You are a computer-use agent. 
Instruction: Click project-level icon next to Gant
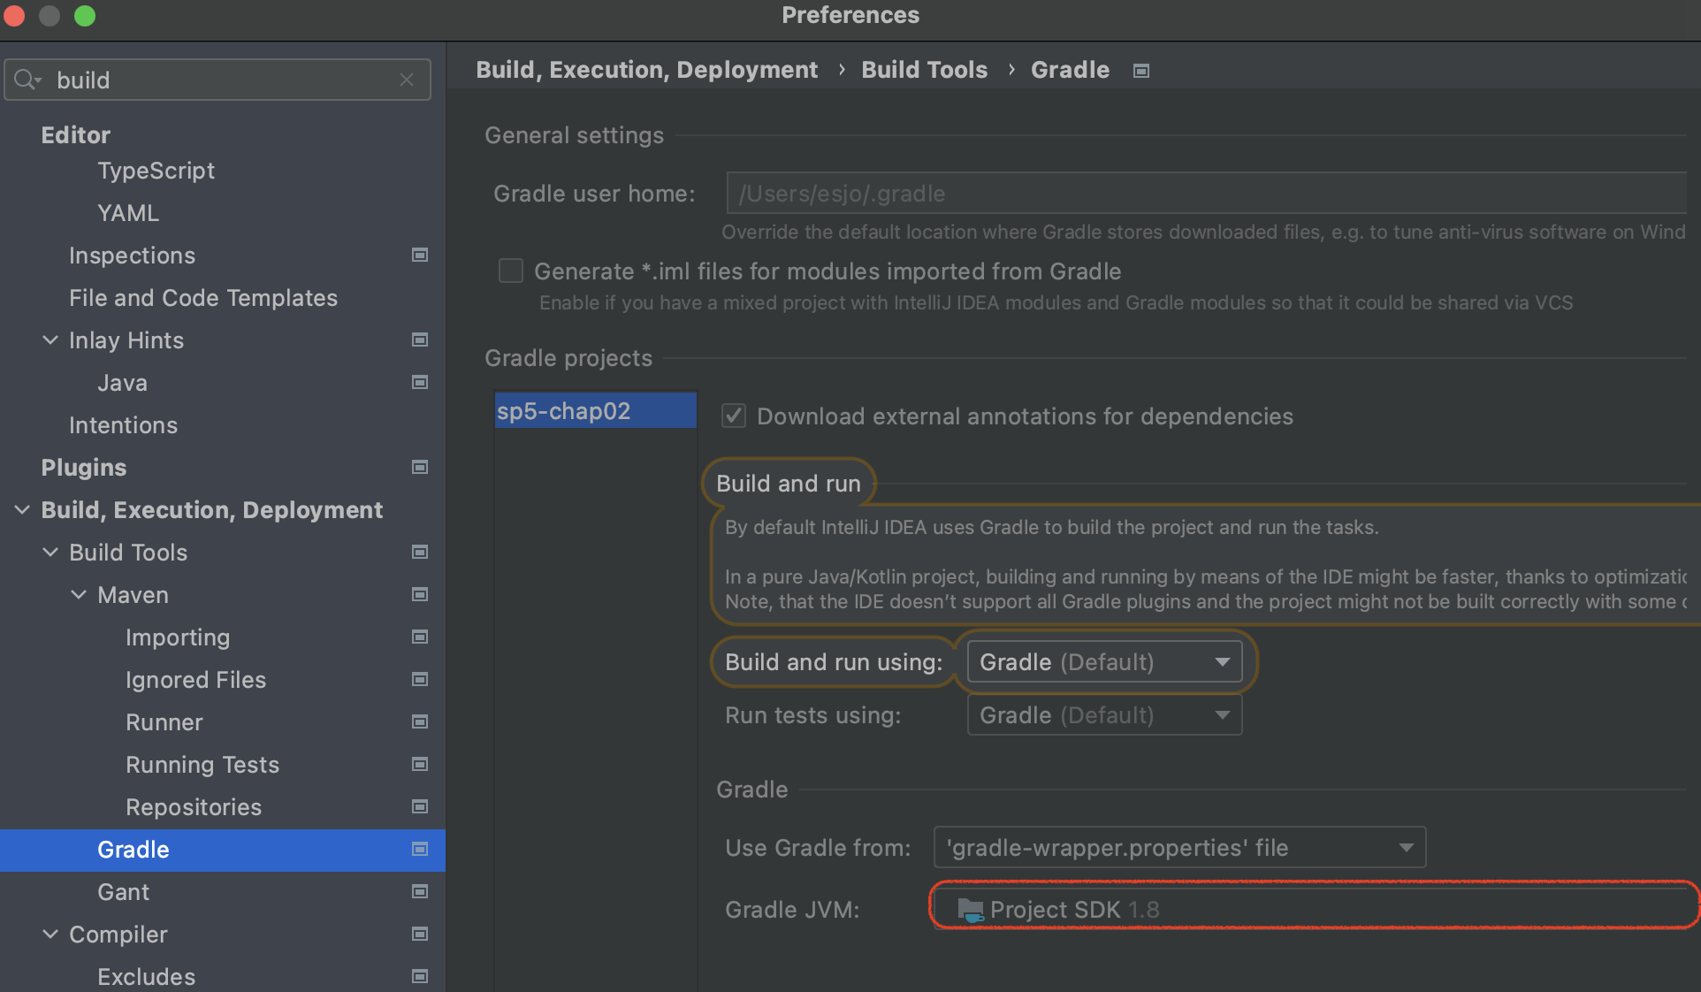(x=420, y=891)
